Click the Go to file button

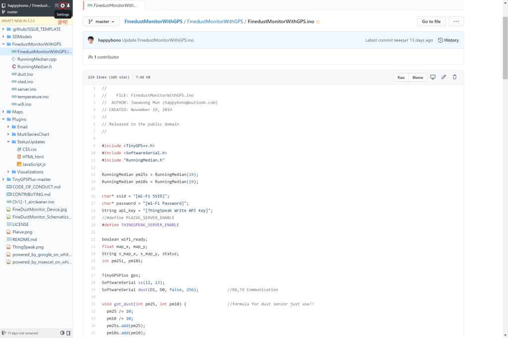[431, 21]
